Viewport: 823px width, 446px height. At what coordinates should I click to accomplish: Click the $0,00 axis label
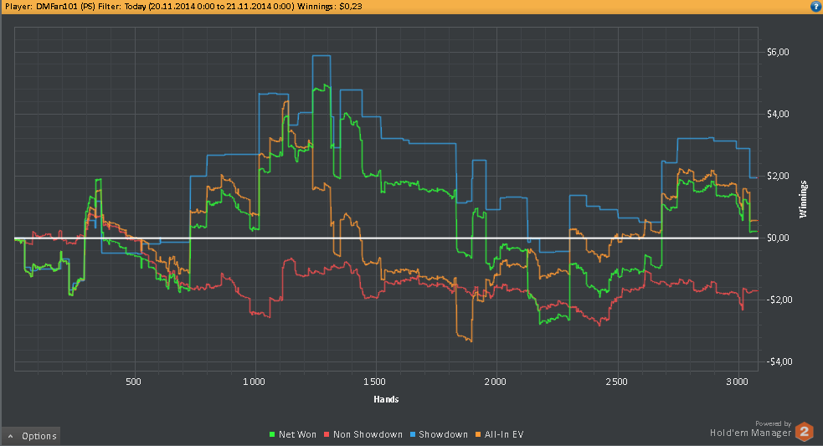click(778, 238)
